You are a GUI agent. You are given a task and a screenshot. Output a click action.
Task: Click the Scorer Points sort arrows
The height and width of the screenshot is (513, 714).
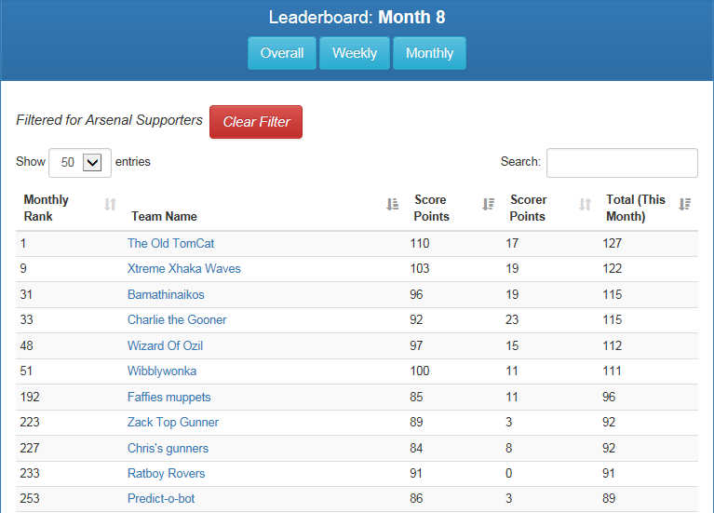[585, 205]
